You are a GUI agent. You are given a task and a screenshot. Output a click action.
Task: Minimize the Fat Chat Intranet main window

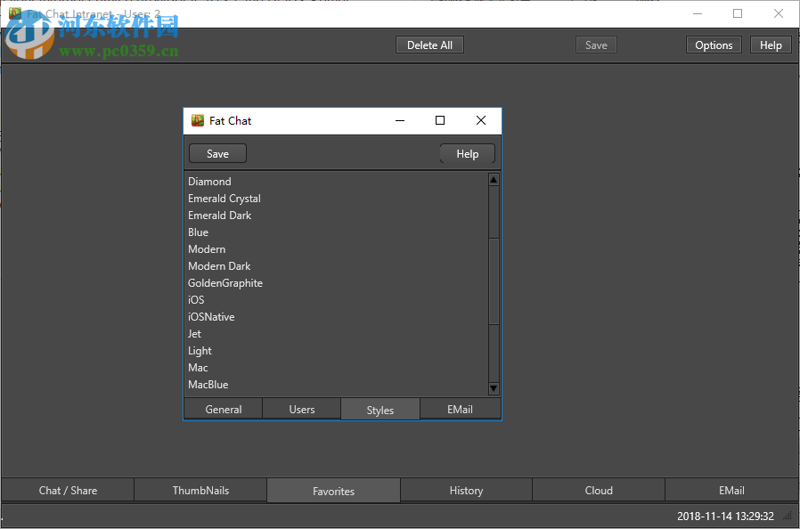coord(698,13)
